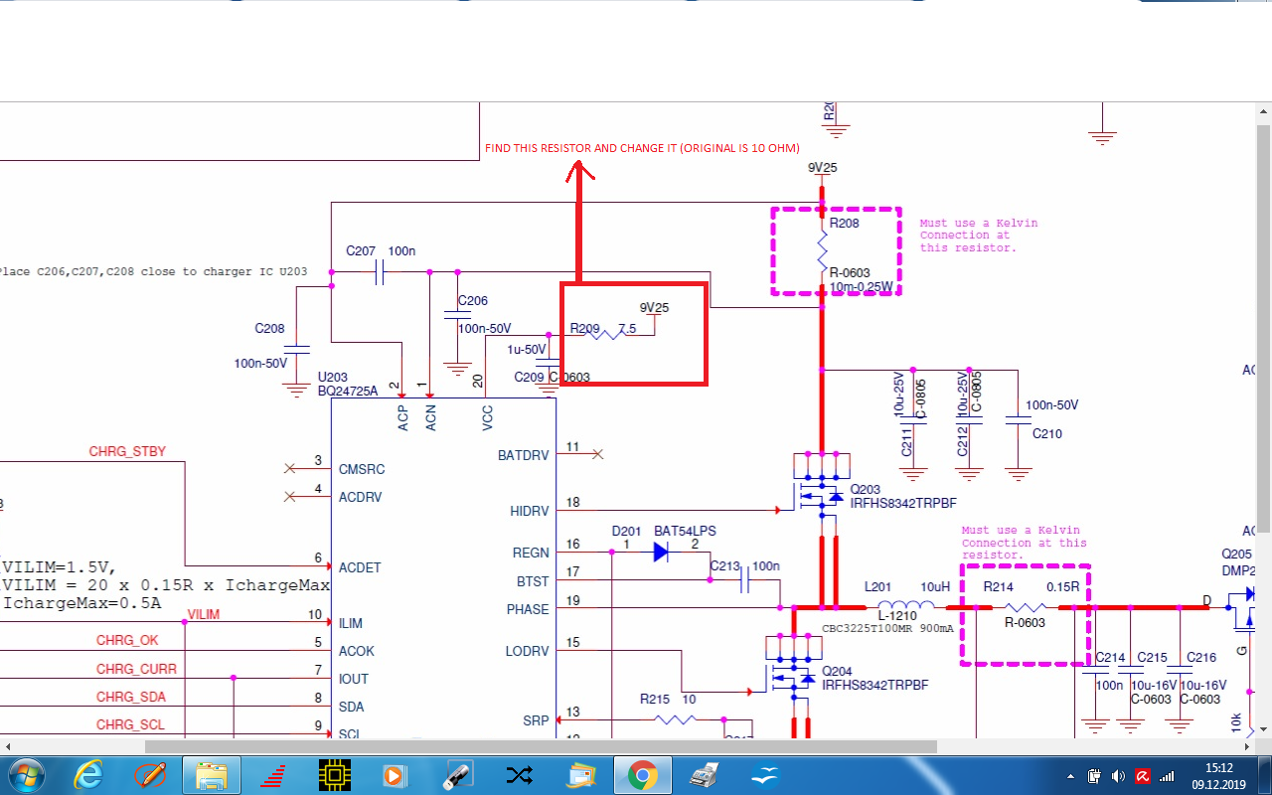Open the orange pencil app in taskbar

tap(150, 774)
